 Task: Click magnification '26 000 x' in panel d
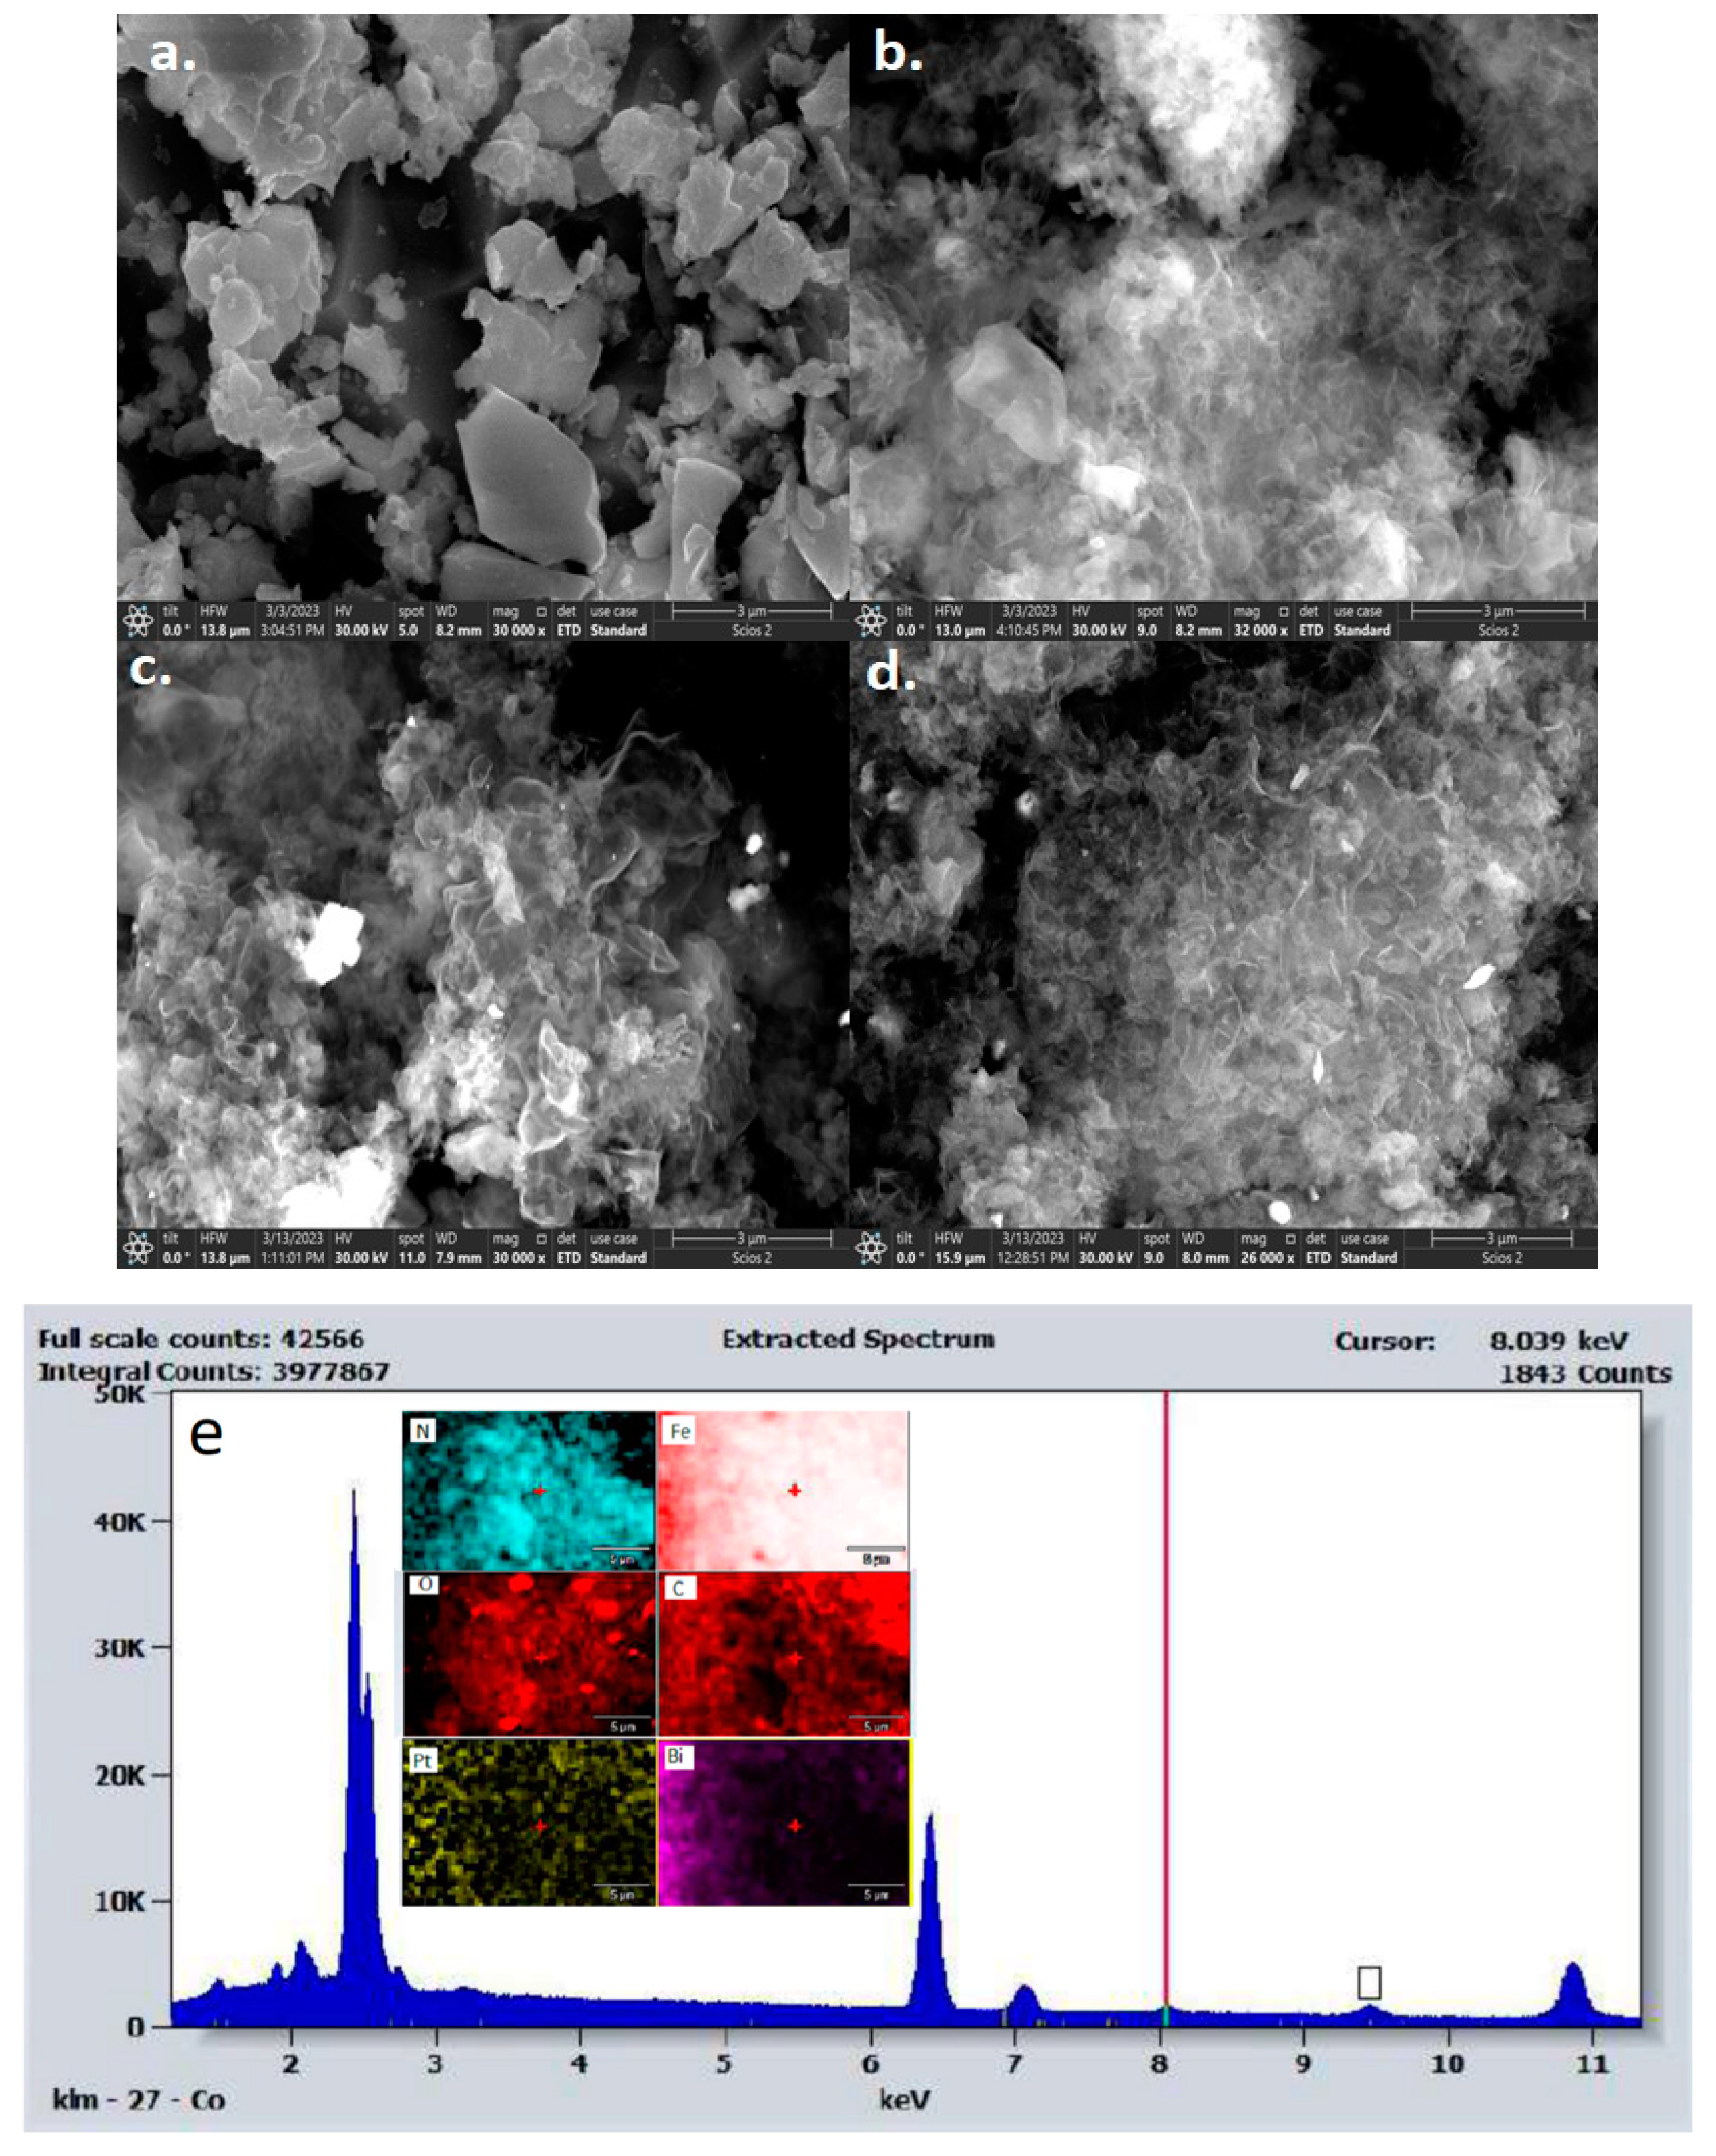(x=1267, y=1258)
